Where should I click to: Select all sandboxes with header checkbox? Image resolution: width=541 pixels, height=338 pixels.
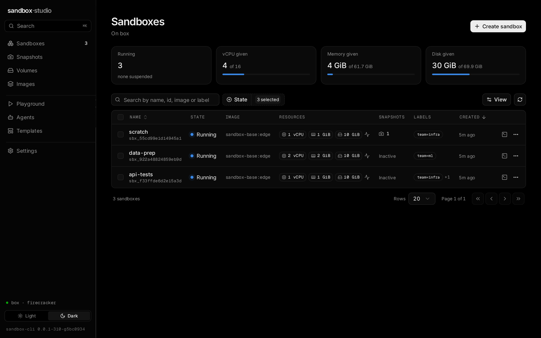[x=120, y=117]
